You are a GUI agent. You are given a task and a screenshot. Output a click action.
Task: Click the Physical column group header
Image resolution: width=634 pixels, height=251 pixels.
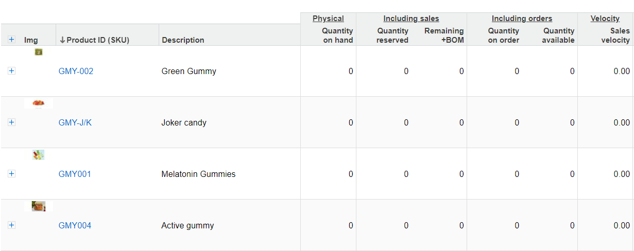(328, 19)
